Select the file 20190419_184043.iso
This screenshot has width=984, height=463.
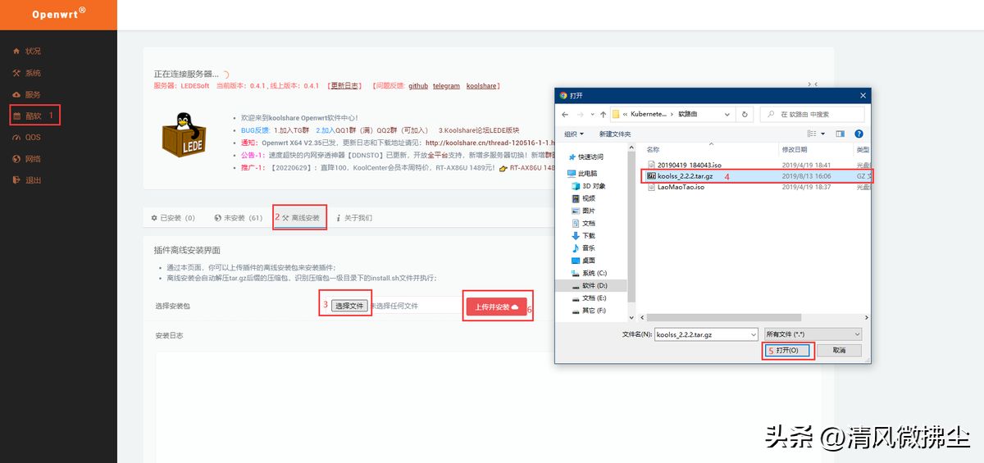(x=689, y=165)
